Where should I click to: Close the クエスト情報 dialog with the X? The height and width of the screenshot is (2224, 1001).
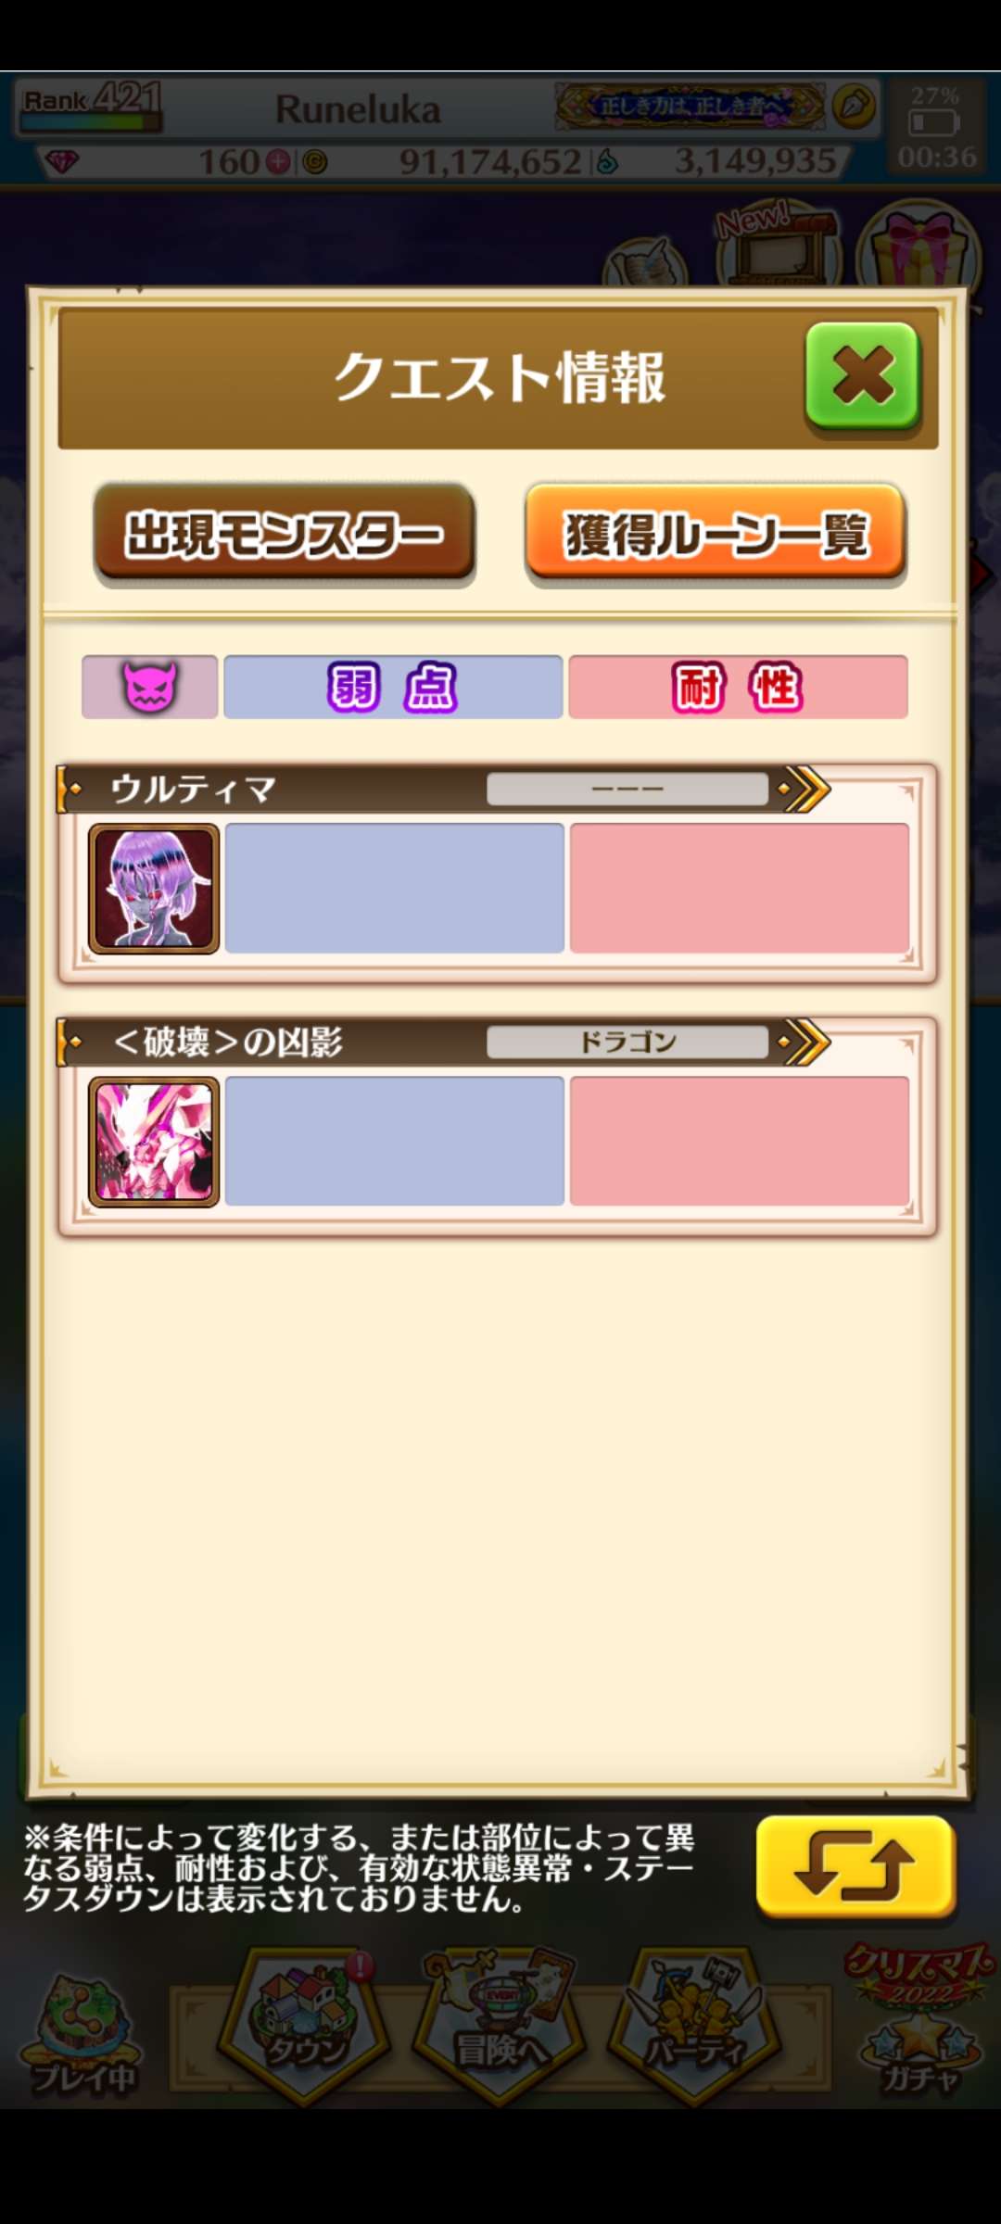point(862,375)
